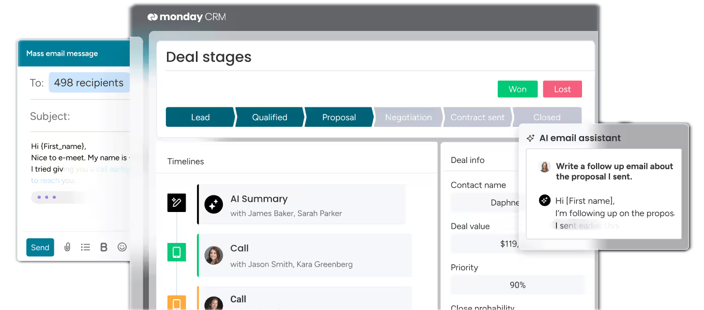Select the Closed deal stage
This screenshot has width=704, height=310.
547,117
